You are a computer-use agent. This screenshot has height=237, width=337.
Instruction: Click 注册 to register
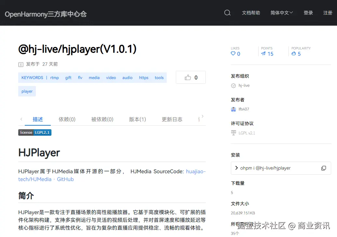pos(328,13)
